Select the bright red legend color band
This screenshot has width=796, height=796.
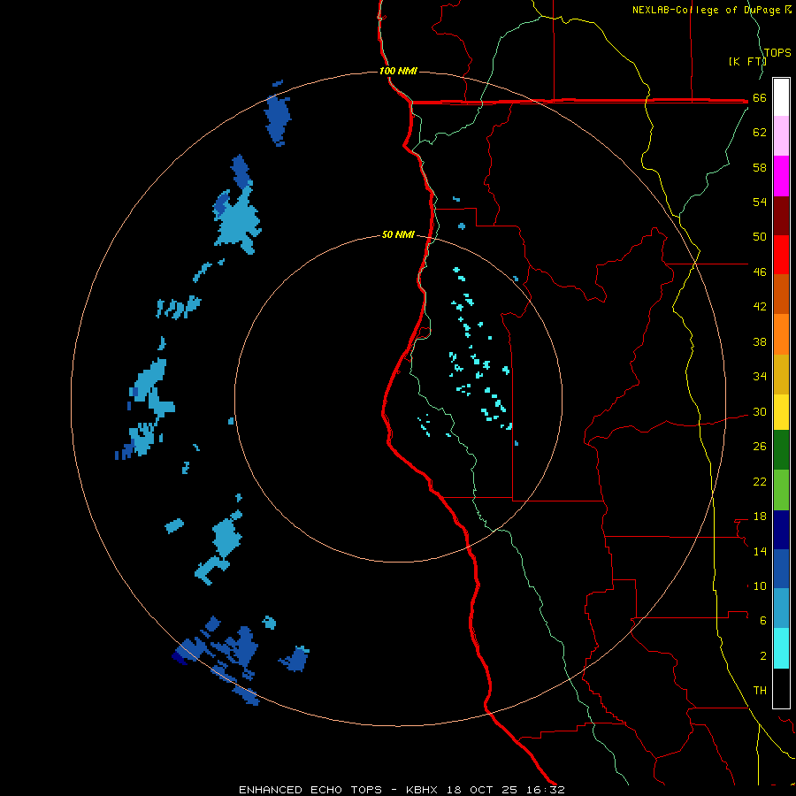coord(781,255)
